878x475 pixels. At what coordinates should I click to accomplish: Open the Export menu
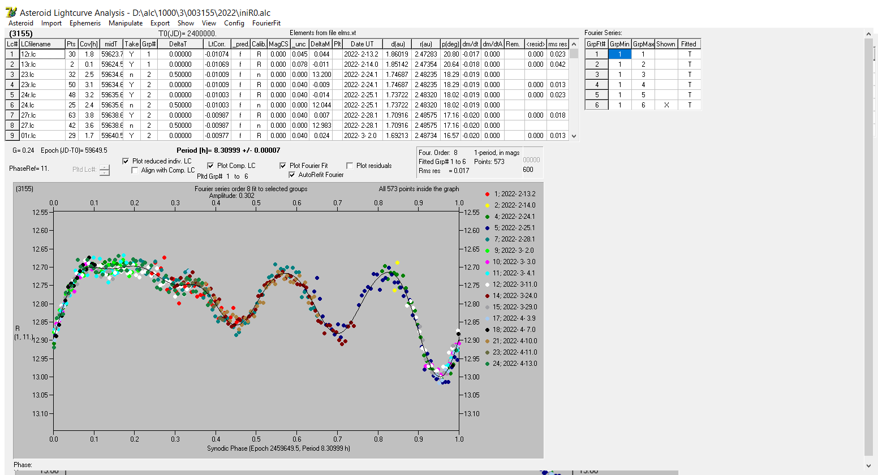pos(160,23)
